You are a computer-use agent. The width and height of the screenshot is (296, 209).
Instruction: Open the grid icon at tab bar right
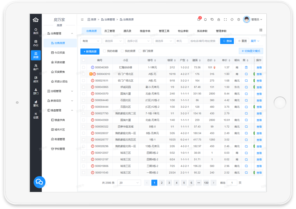pyautogui.click(x=261, y=30)
